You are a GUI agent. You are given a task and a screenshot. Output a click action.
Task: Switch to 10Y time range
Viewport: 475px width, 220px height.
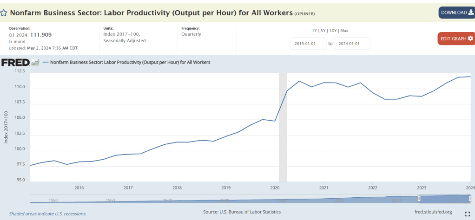333,31
